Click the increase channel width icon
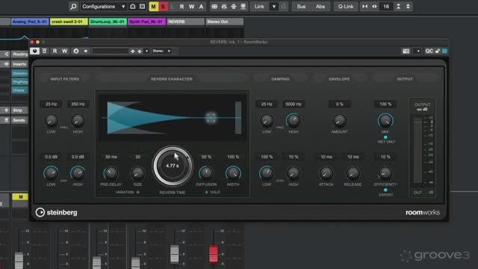Screen dimensions: 478x269 pyautogui.click(x=374, y=7)
